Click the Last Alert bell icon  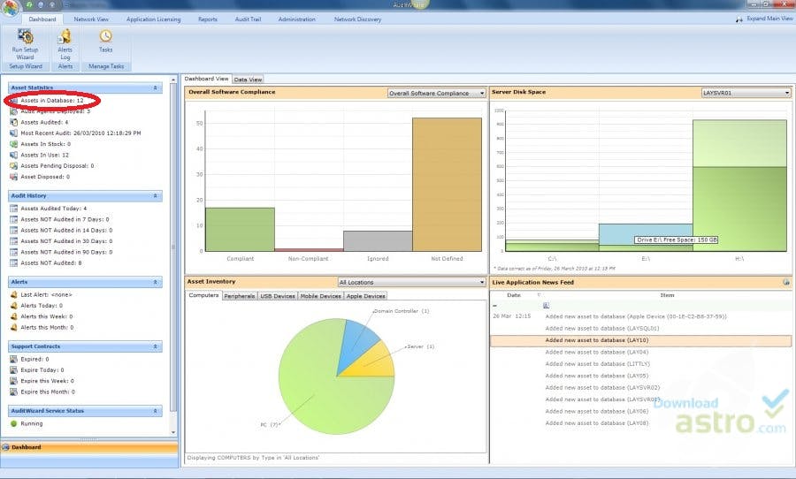point(13,294)
